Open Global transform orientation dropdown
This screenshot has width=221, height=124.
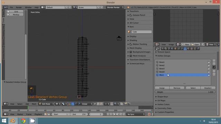tap(87, 104)
